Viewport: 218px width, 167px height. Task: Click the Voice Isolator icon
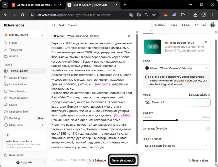pyautogui.click(x=6, y=91)
